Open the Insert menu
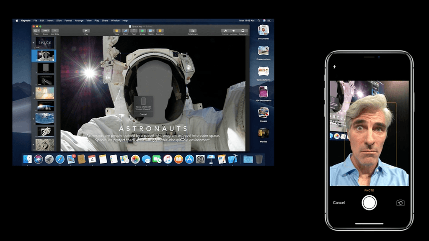 coord(50,21)
